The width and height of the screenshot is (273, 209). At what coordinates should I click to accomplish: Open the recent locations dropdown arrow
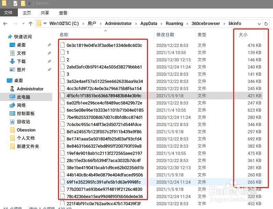(23, 24)
